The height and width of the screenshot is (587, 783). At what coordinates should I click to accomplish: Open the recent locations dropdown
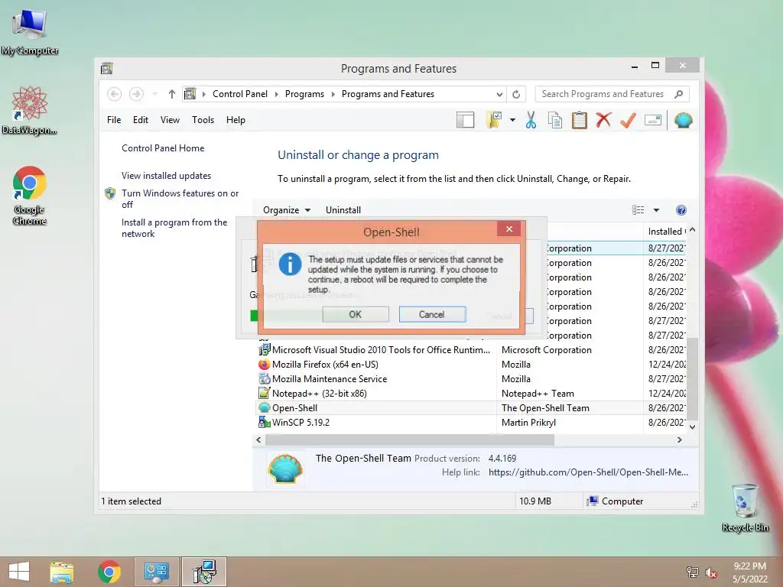pos(154,94)
